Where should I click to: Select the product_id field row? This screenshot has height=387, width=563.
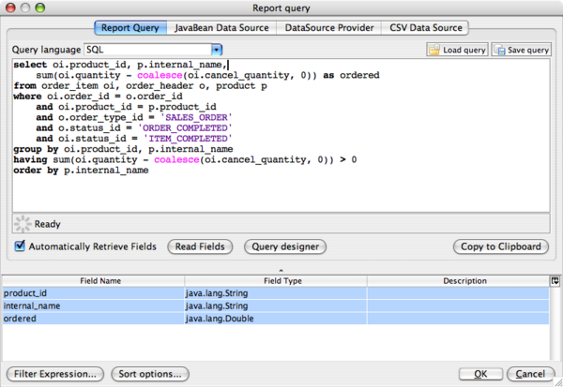pos(276,293)
